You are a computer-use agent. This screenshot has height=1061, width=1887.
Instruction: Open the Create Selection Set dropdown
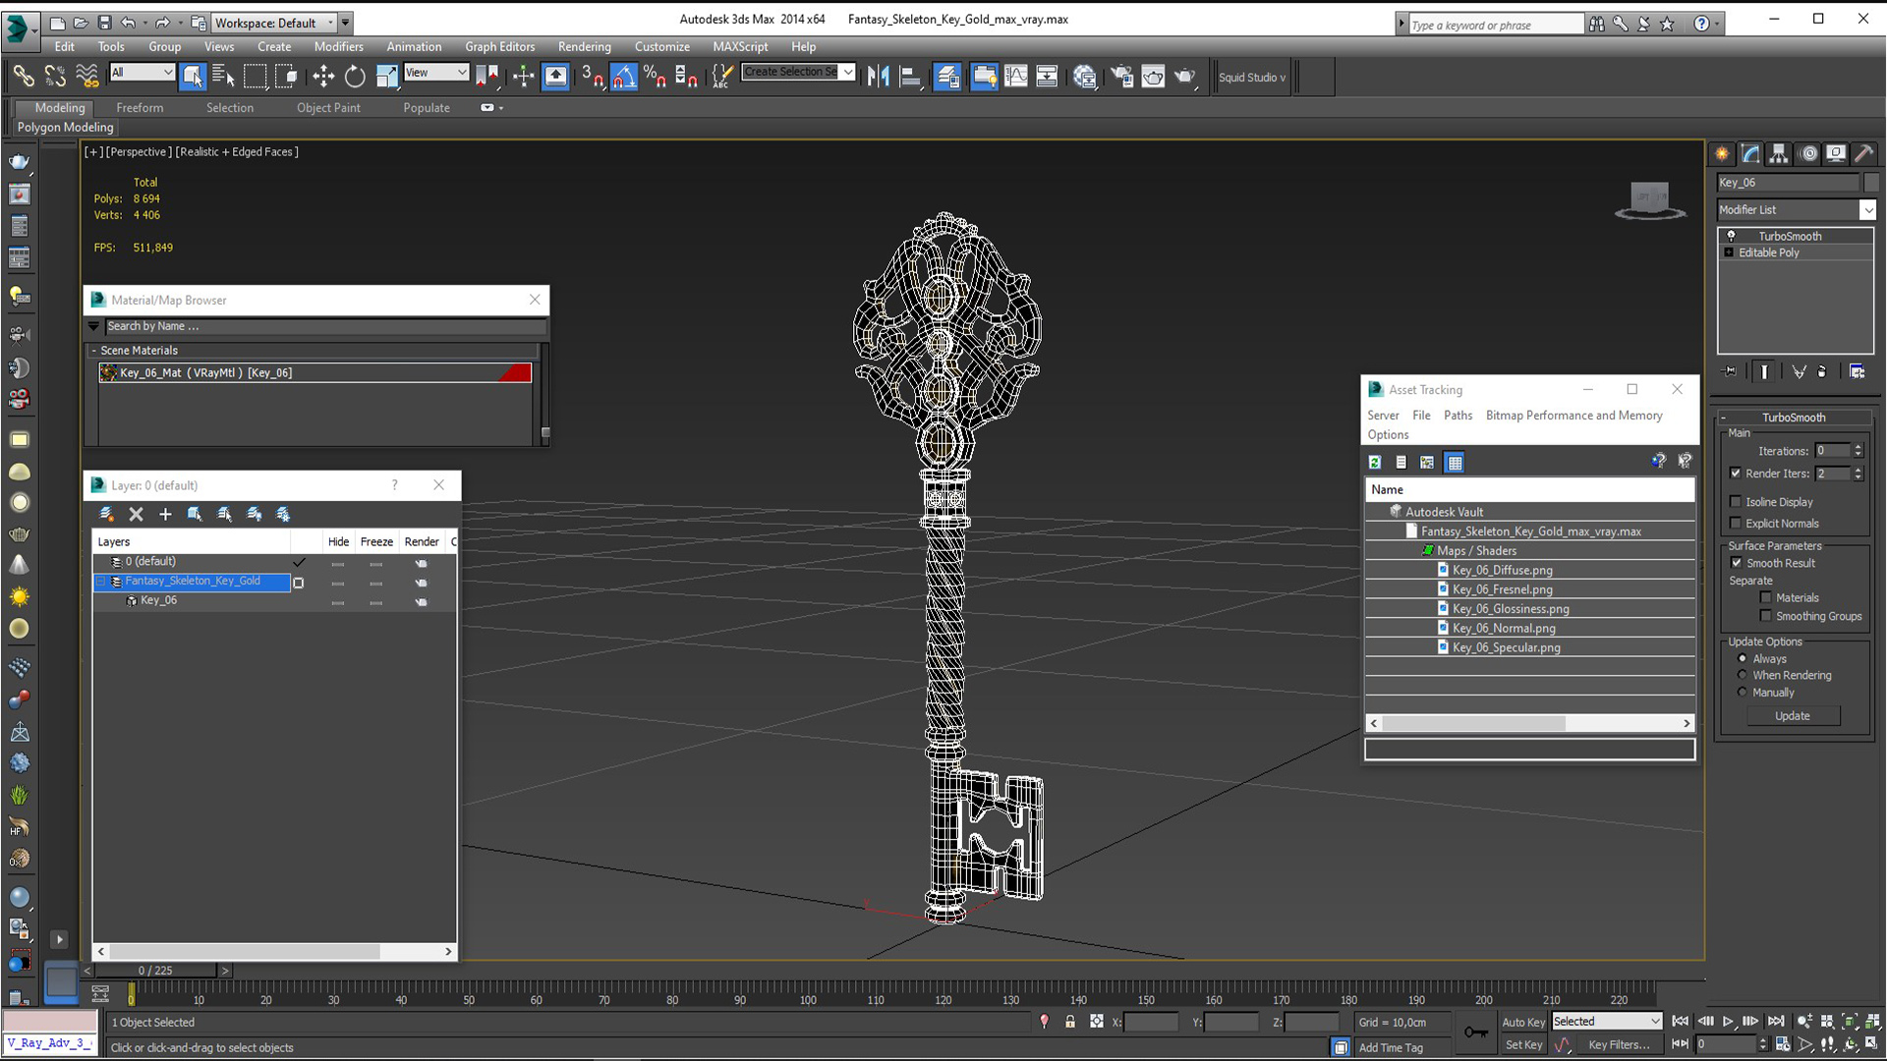798,72
